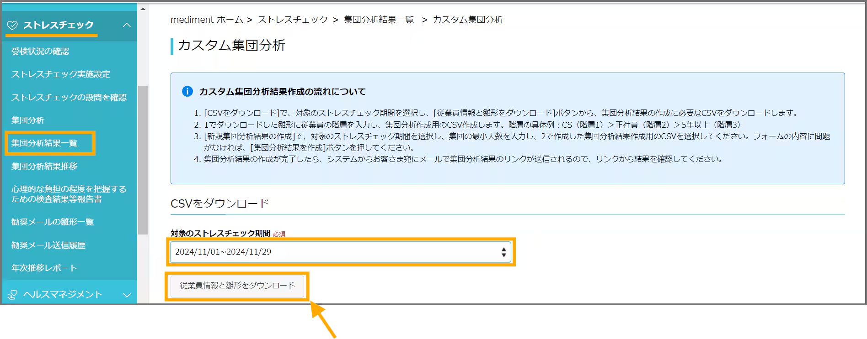This screenshot has height=339, width=867.
Task: Click the sidebar vertical scrollbar thumb
Action: [x=143, y=160]
